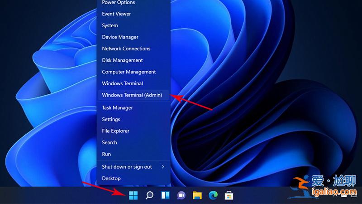
Task: Choose Desktop menu entry
Action: 133,178
